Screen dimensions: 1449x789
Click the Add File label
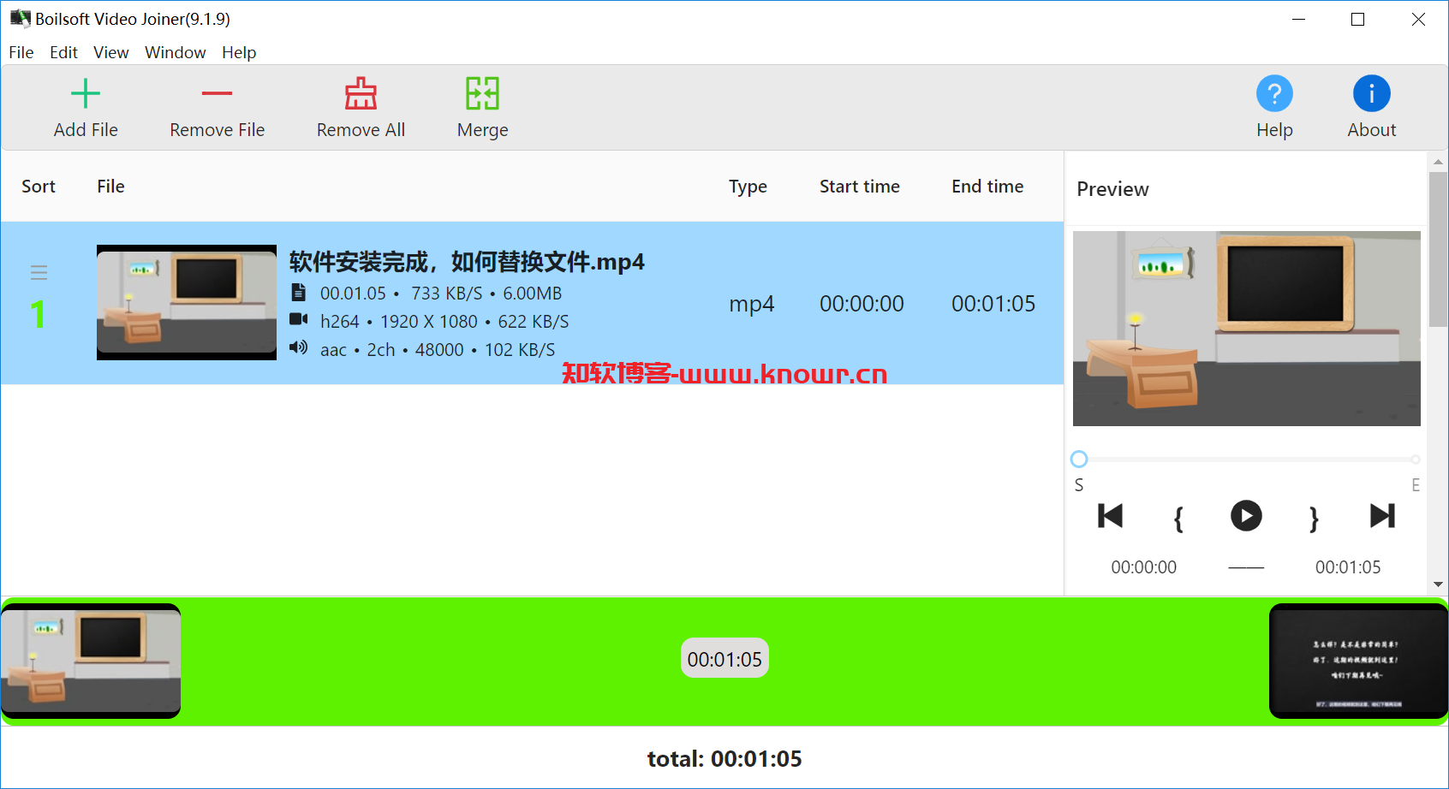86,130
